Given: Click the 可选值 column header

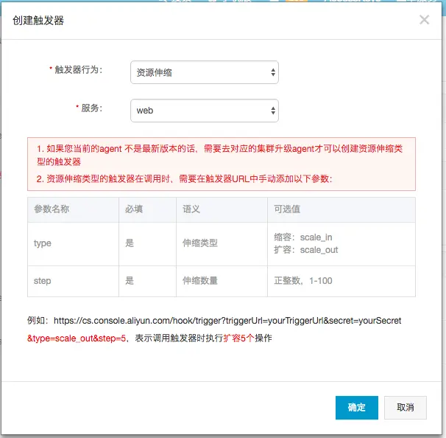Looking at the screenshot, I should coord(341,209).
